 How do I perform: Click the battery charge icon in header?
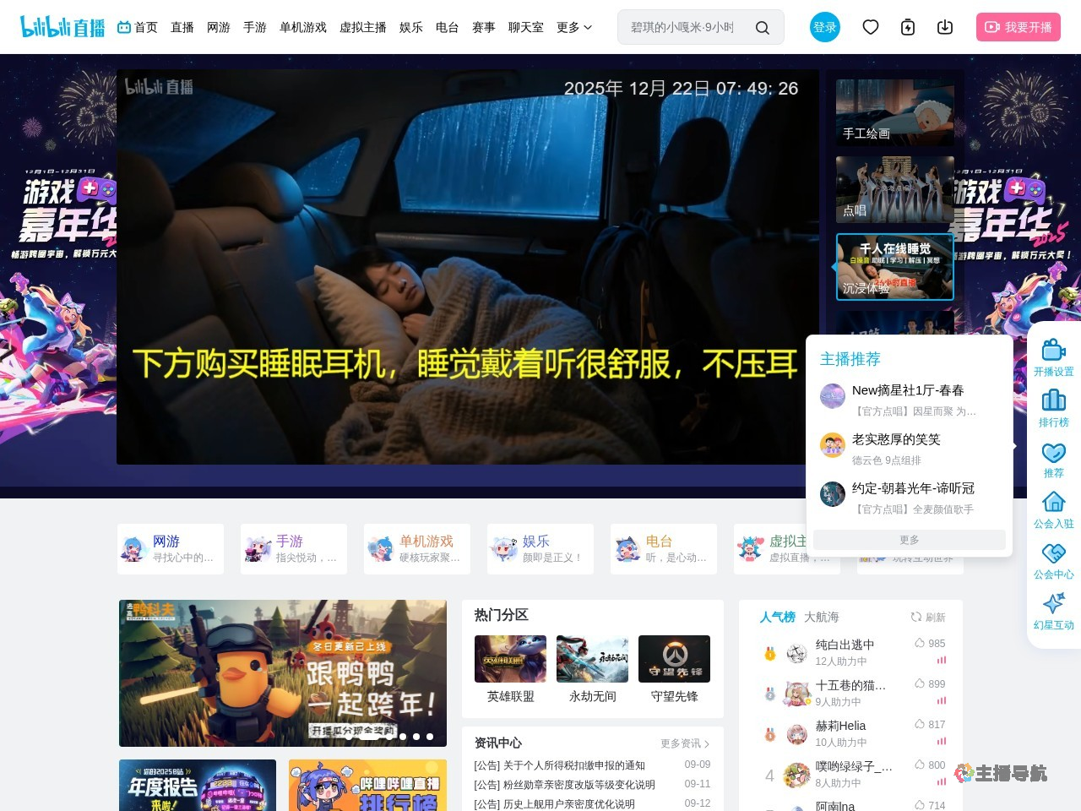908,28
